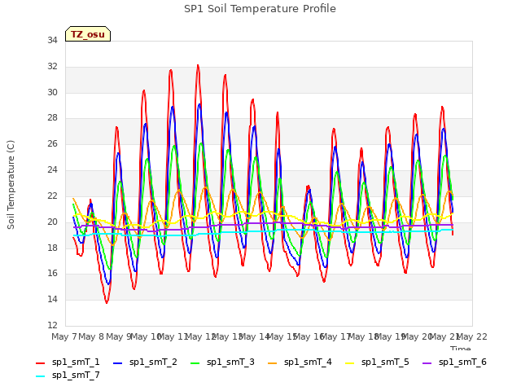
Task: Click the highest red peak near May 12
Action: 198,65
